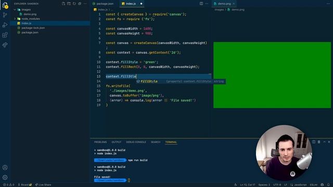The width and height of the screenshot is (333, 187).
Task: Change file encoding UTF-8
Action: (277, 185)
